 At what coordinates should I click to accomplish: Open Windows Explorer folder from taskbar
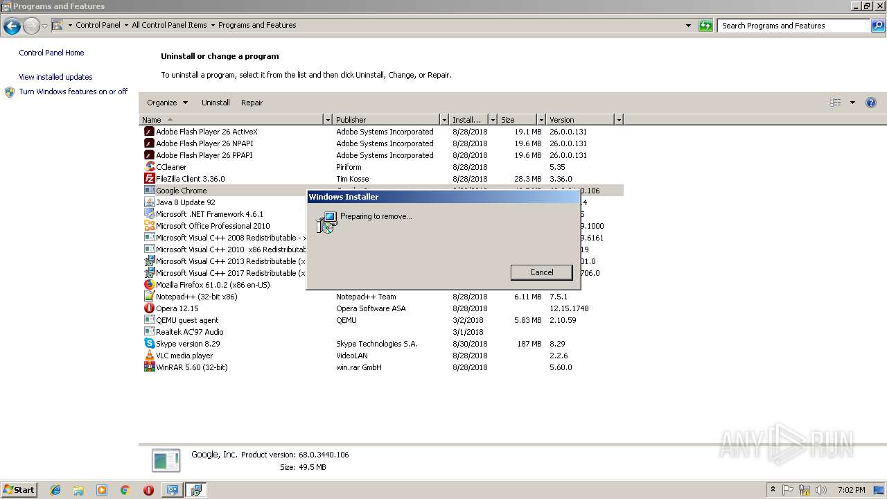tap(78, 490)
